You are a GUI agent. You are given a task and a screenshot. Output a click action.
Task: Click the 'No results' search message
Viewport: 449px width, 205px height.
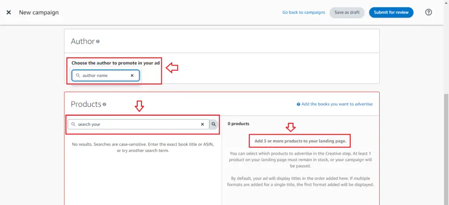click(143, 147)
